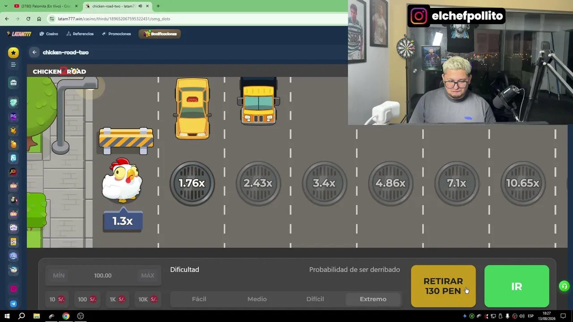The image size is (573, 322).
Task: Click the ESP language indicator
Action: tap(530, 316)
